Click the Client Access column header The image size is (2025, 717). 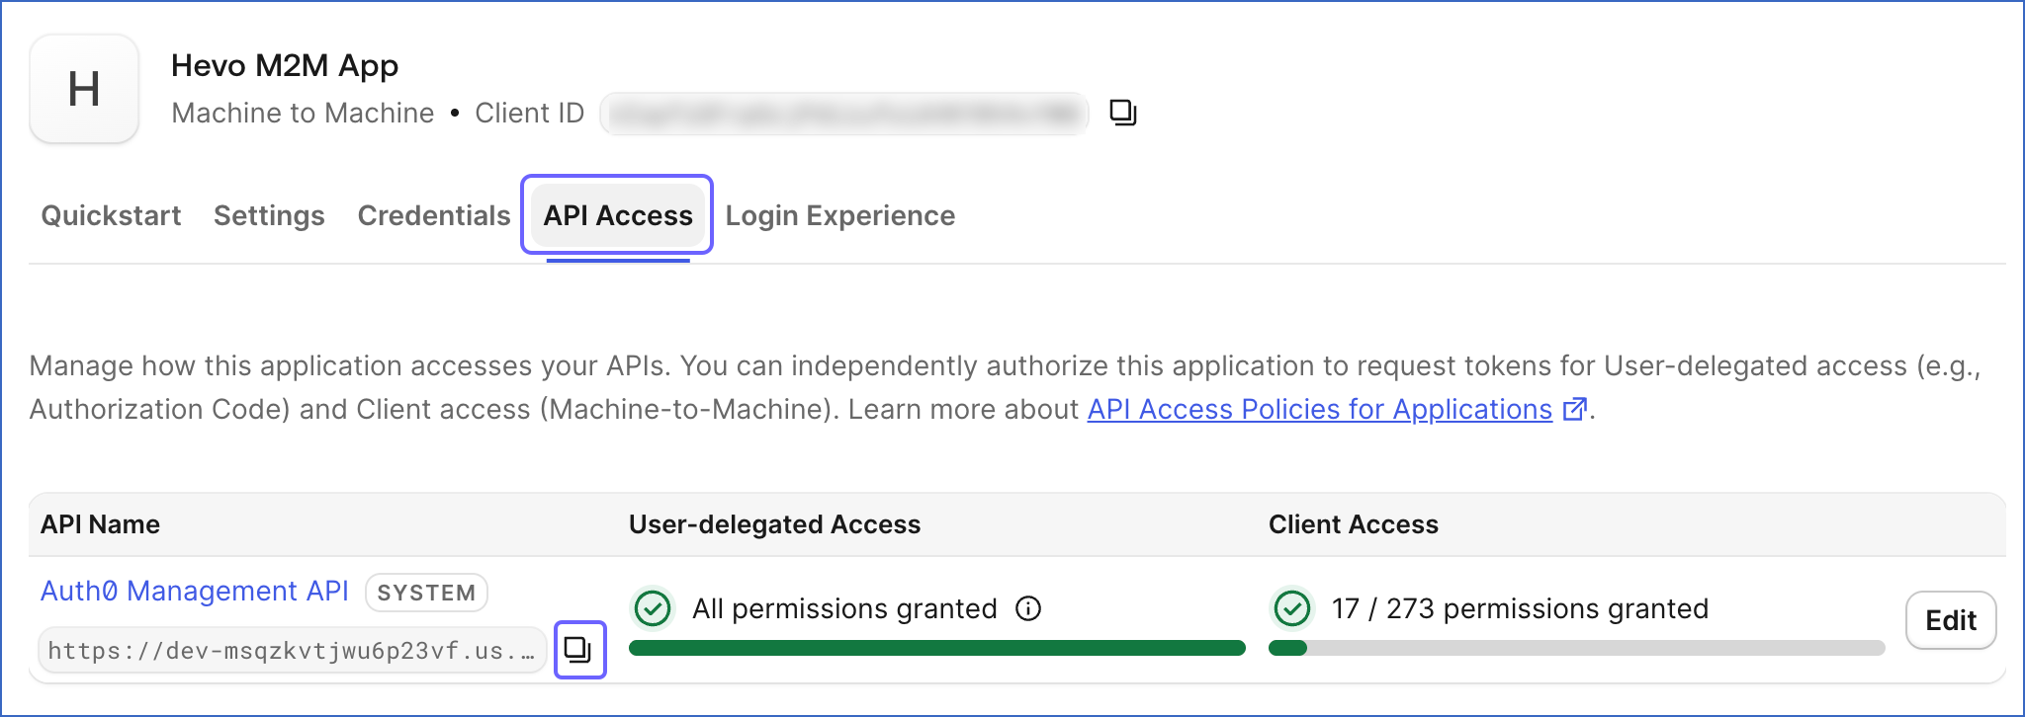[x=1354, y=524]
